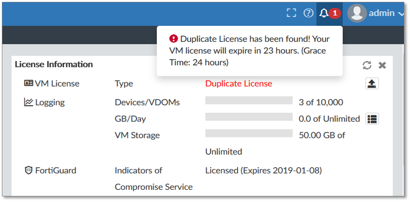Click the FortiGuard shield icon
Screen dimensions: 410x202
tap(29, 170)
